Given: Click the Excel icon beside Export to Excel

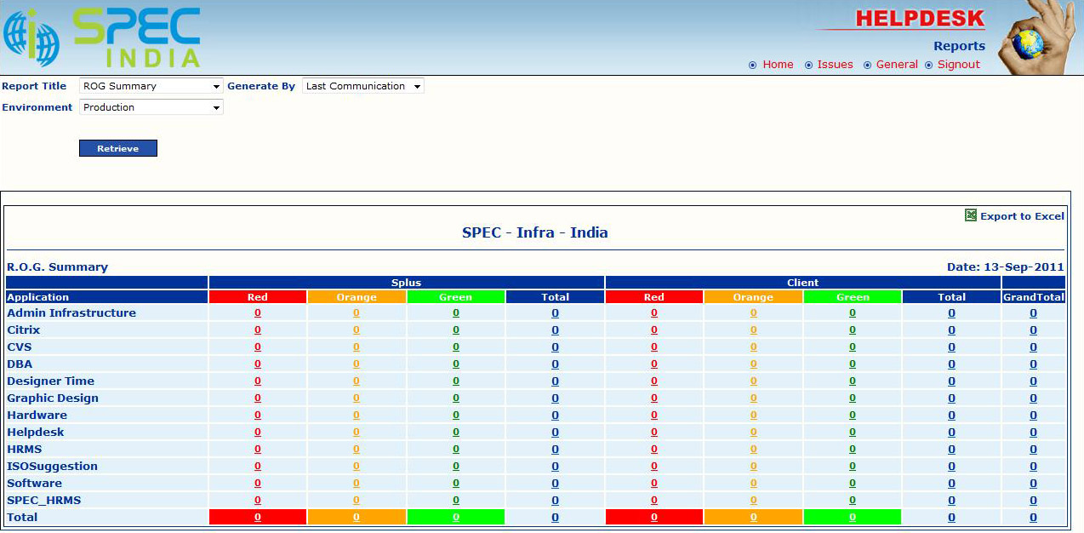Looking at the screenshot, I should pyautogui.click(x=970, y=215).
